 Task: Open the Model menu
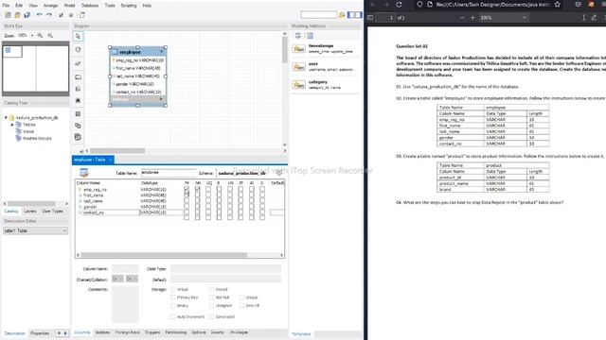click(x=69, y=6)
